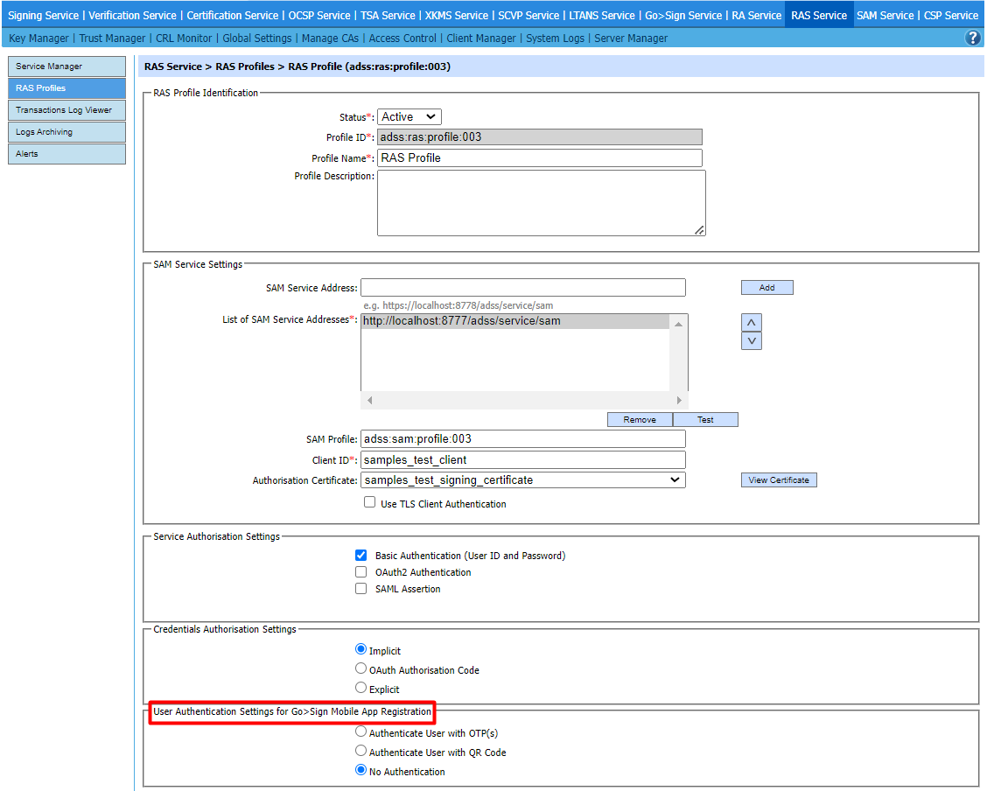Click left scroll arrow in address list
Screen dimensions: 987x791
pyautogui.click(x=369, y=400)
